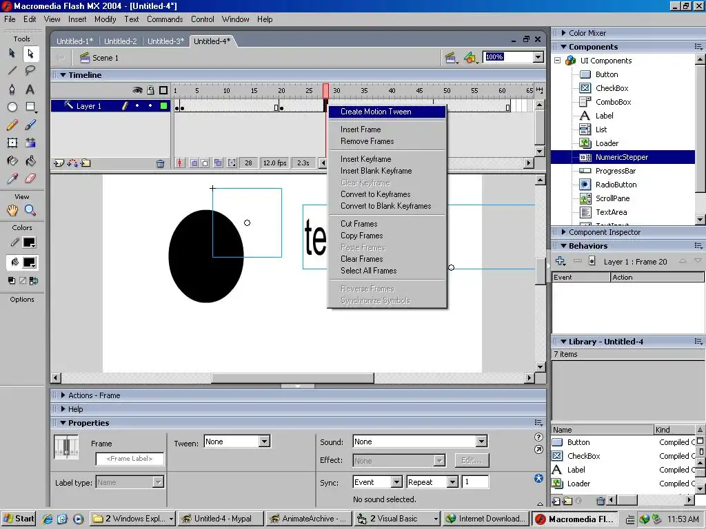Viewport: 706px width, 529px height.
Task: Choose Convert to Blank Keyframes
Action: point(386,205)
